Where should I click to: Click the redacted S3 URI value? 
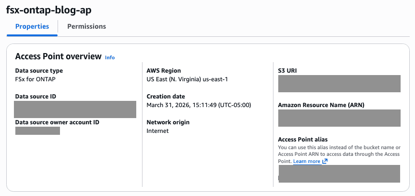tap(339, 84)
